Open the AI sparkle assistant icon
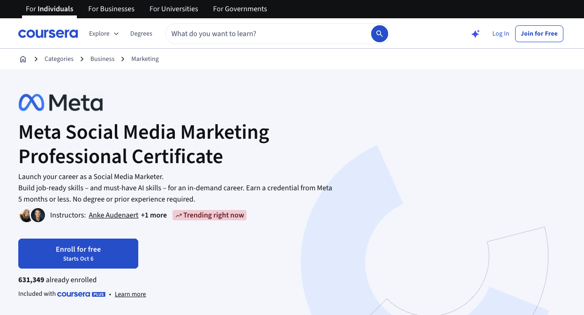 coord(475,34)
